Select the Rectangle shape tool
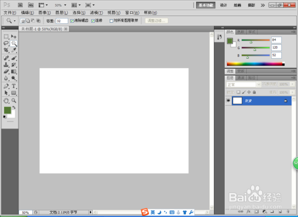 coord(14,93)
